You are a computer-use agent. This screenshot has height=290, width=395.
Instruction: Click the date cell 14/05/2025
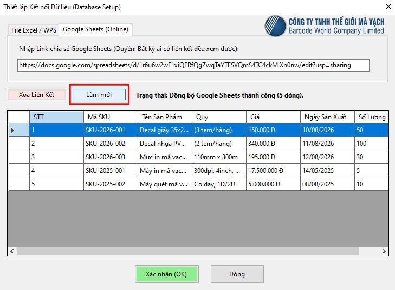click(x=327, y=171)
